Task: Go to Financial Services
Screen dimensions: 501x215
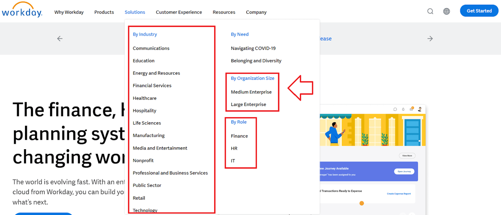Action: (x=152, y=85)
